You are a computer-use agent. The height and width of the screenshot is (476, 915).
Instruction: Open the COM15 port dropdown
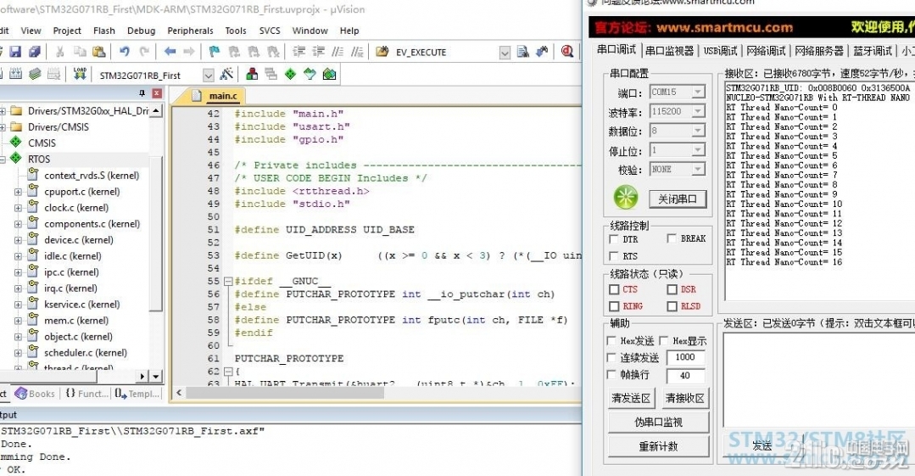[698, 92]
